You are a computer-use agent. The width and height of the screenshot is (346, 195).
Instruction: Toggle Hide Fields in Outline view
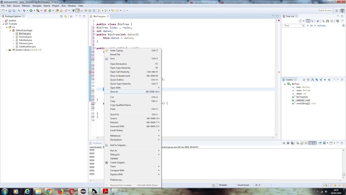(317, 80)
